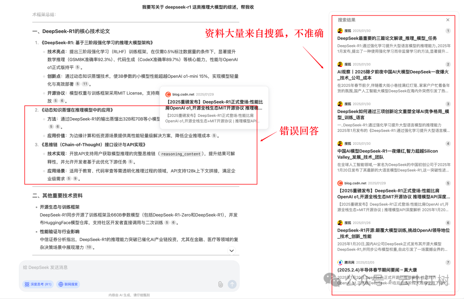Open search result AI观察｜2025除夕前夜中国AI大模型
The image size is (464, 299).
pos(393,75)
